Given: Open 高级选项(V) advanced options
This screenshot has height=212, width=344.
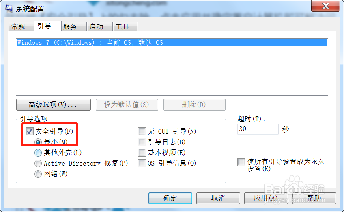Looking at the screenshot, I should pos(53,105).
